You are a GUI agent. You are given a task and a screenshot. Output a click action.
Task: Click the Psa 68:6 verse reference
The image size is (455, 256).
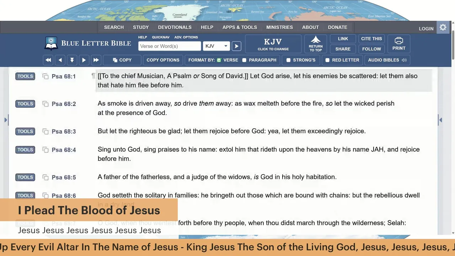point(64,196)
